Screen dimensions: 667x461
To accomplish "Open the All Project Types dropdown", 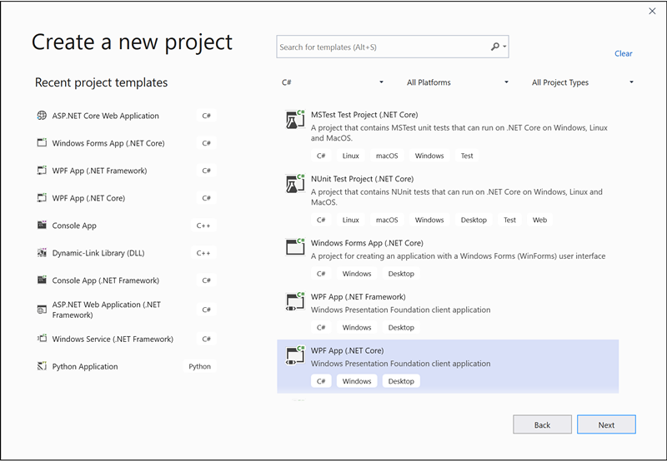I will [582, 82].
